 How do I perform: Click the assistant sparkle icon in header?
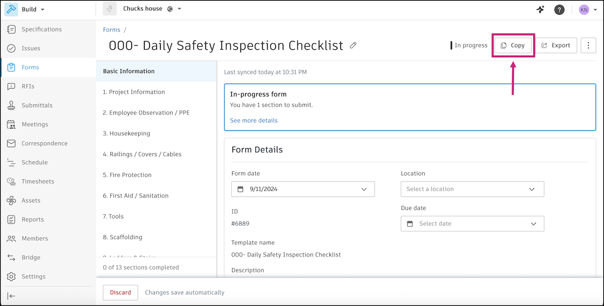coord(541,9)
